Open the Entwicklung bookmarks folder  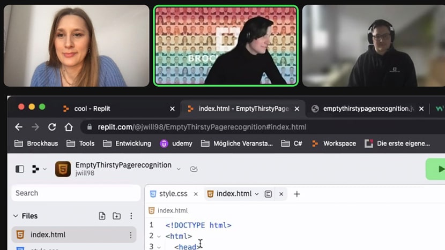tap(127, 143)
